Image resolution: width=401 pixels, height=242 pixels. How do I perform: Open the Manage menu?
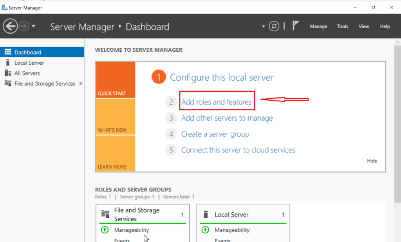coord(318,26)
